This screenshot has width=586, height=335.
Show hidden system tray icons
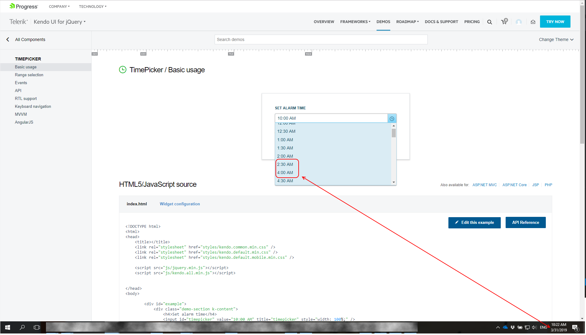(x=498, y=327)
